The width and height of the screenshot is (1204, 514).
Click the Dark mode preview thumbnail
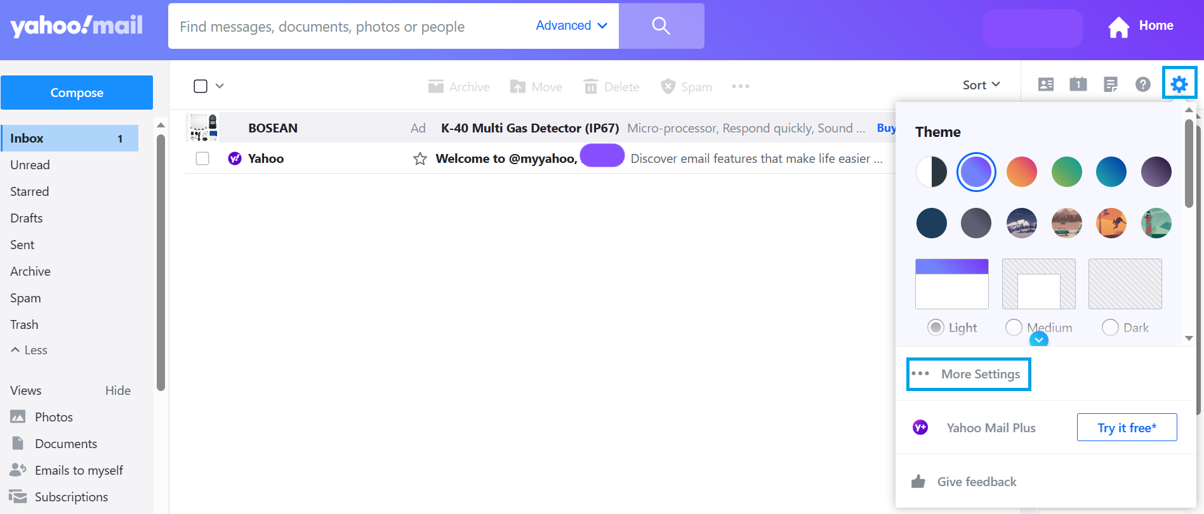coord(1125,283)
